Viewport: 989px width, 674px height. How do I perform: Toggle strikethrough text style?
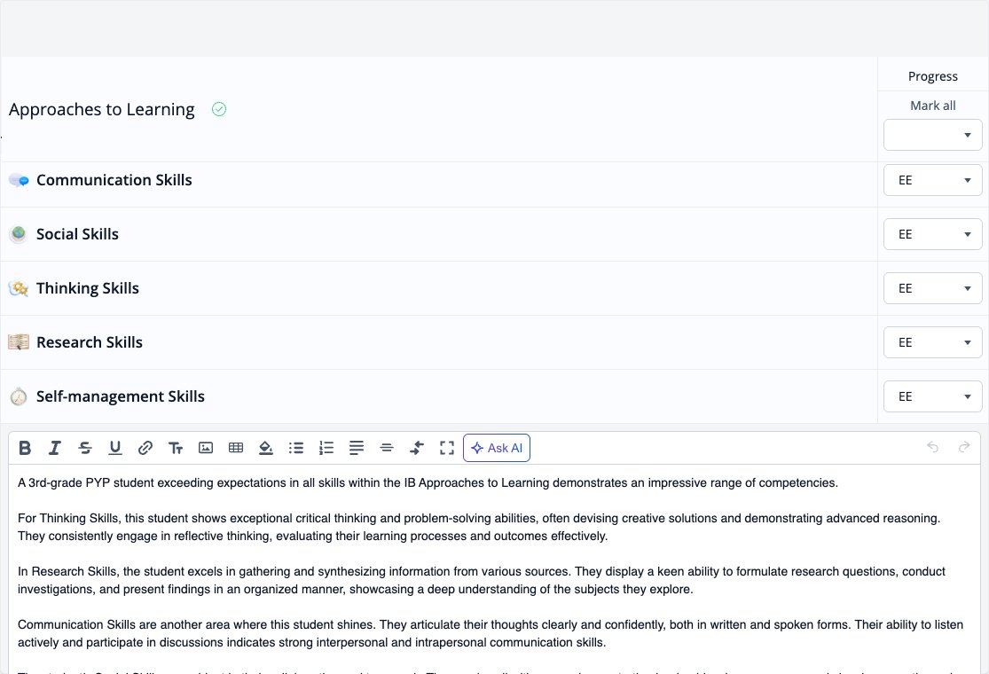pos(85,448)
